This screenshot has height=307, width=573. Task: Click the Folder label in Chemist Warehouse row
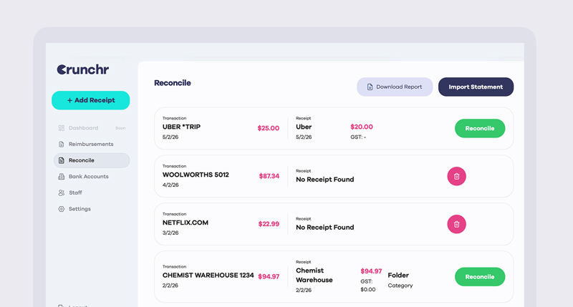(398, 276)
